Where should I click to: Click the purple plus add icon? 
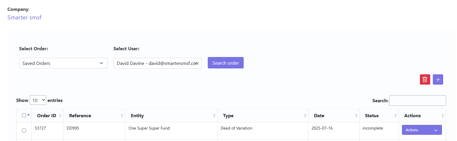[438, 80]
